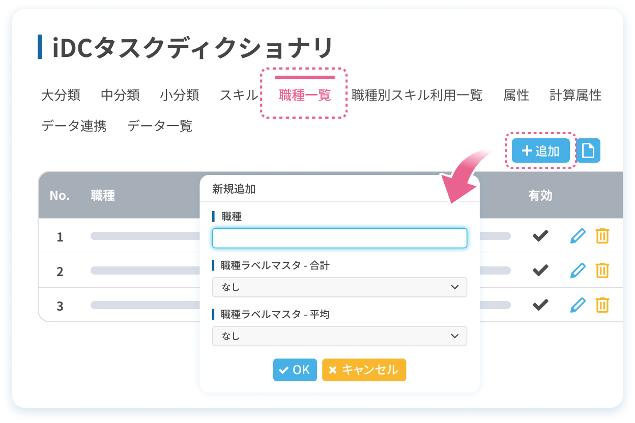The image size is (635, 423).
Task: Open the 職種ラベルマスタ - 平均 dropdown
Action: click(x=339, y=336)
